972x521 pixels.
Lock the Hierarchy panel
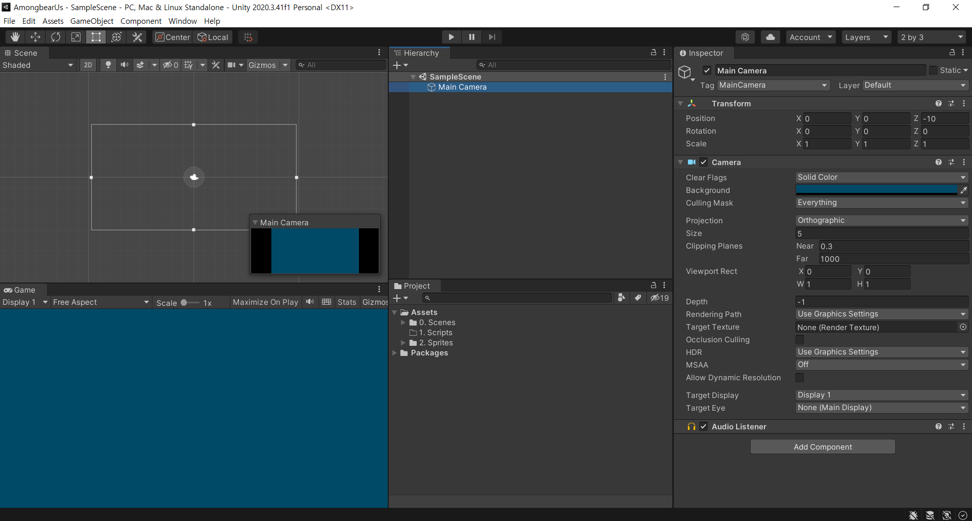pyautogui.click(x=654, y=53)
